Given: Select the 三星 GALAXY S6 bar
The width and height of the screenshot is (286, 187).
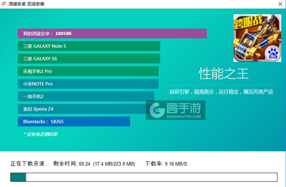Looking at the screenshot, I should click(x=89, y=59).
